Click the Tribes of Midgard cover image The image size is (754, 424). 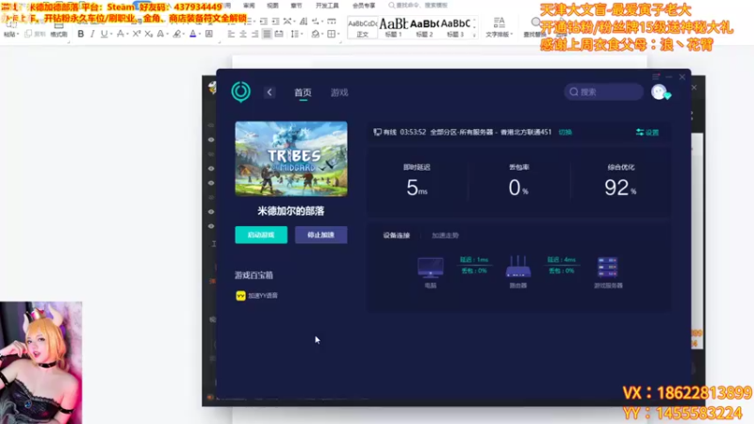tap(291, 158)
